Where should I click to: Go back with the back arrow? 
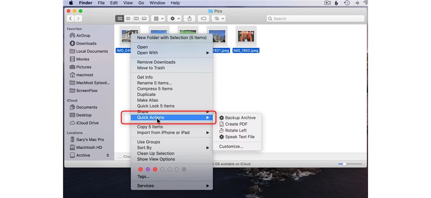(x=70, y=18)
